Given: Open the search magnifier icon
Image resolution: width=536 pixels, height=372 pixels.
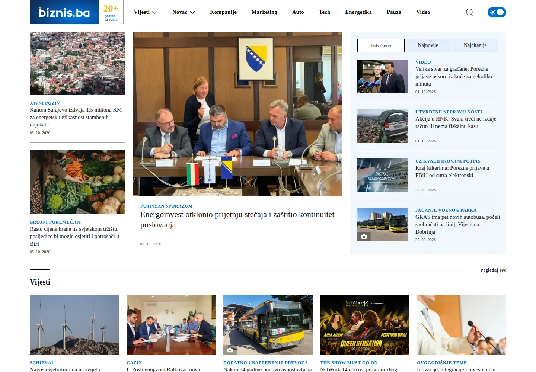Looking at the screenshot, I should 470,12.
